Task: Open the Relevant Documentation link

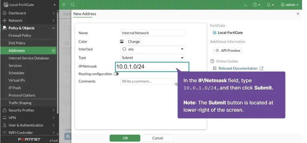Action: [238, 69]
